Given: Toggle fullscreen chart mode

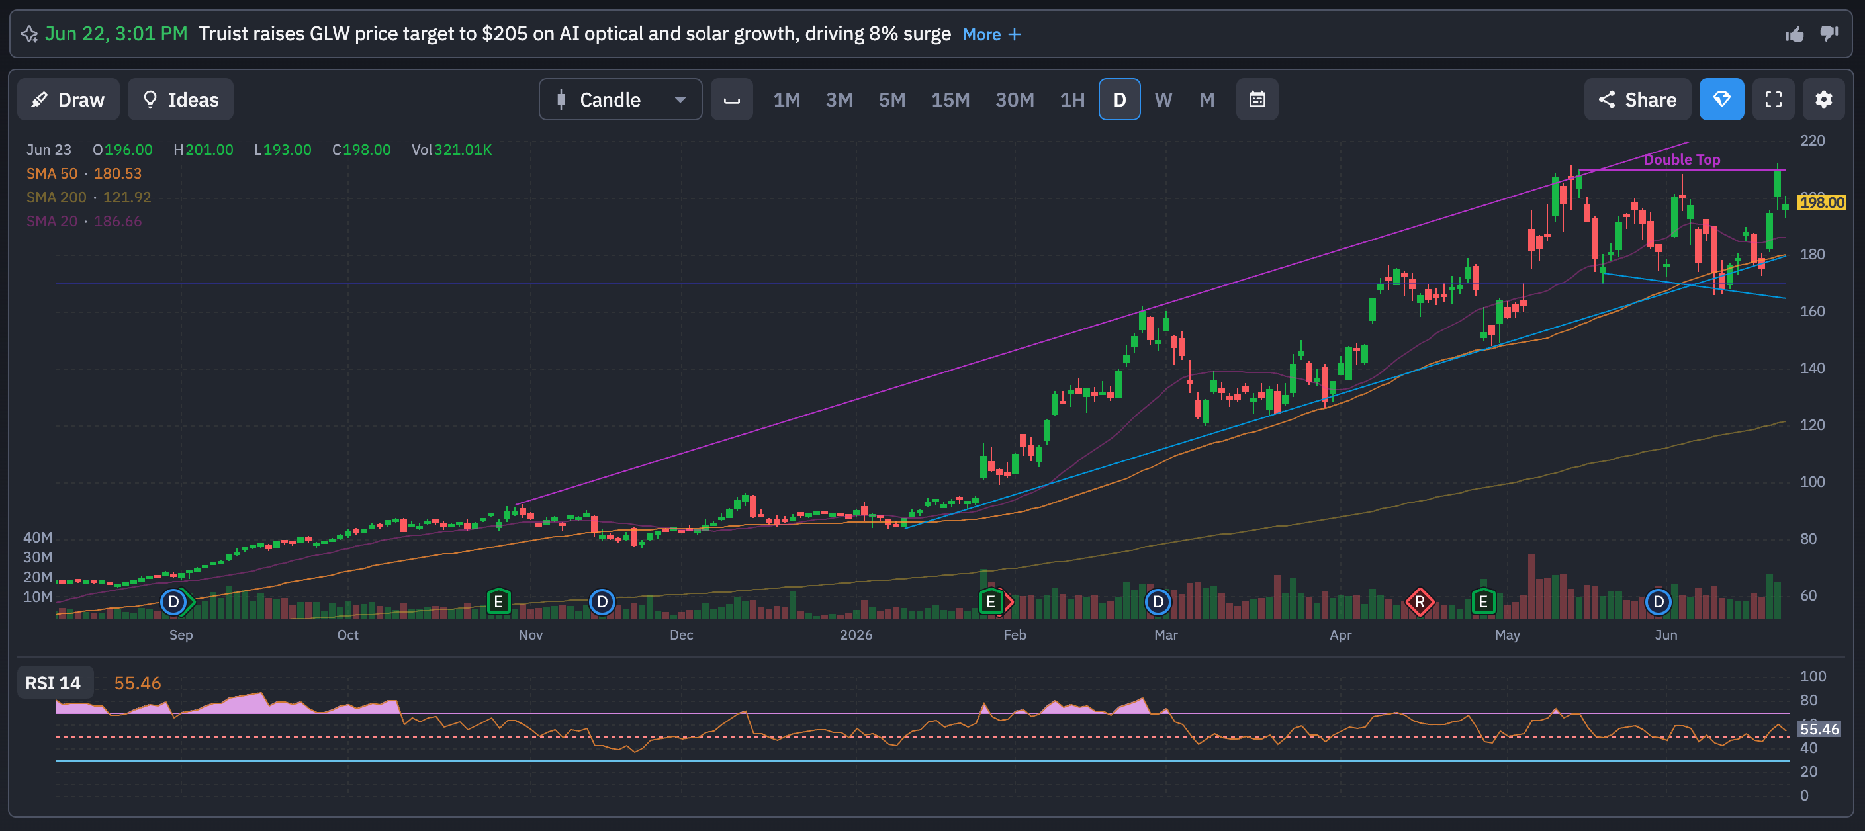Looking at the screenshot, I should (x=1773, y=99).
